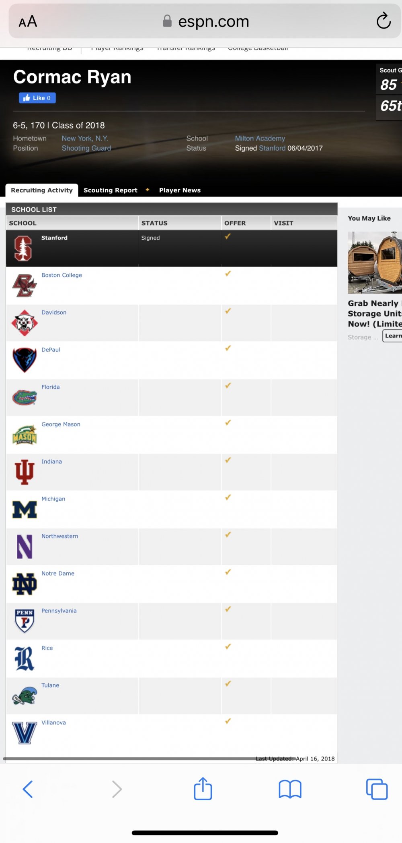Switch to the Scouting Report tab
402x843 pixels.
coord(111,190)
